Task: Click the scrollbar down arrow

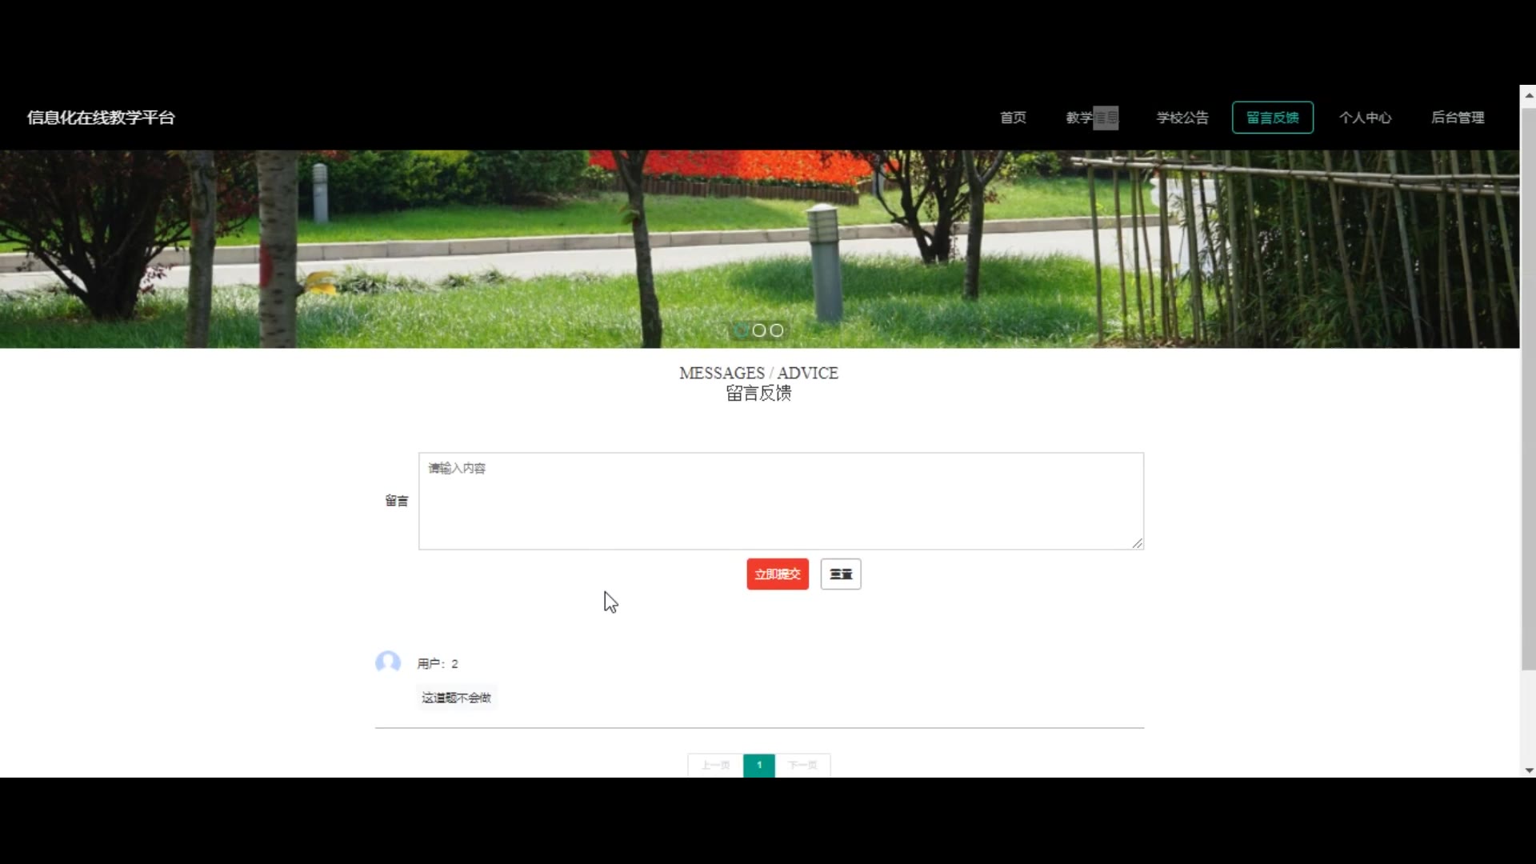Action: (1529, 770)
